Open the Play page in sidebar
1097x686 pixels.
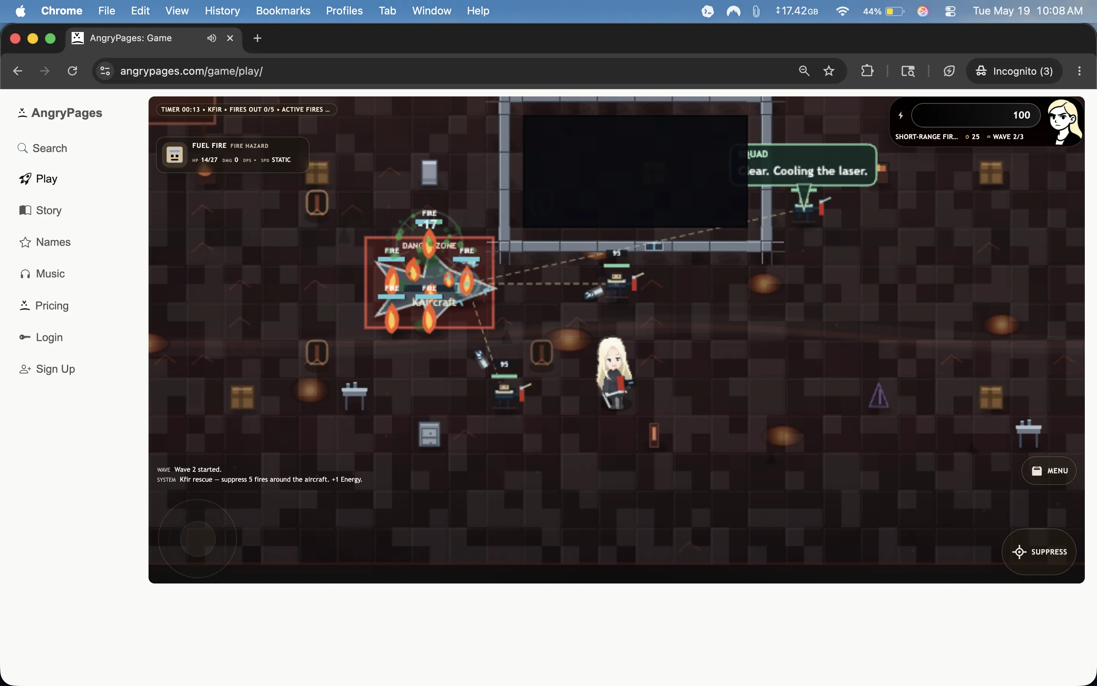pos(38,179)
